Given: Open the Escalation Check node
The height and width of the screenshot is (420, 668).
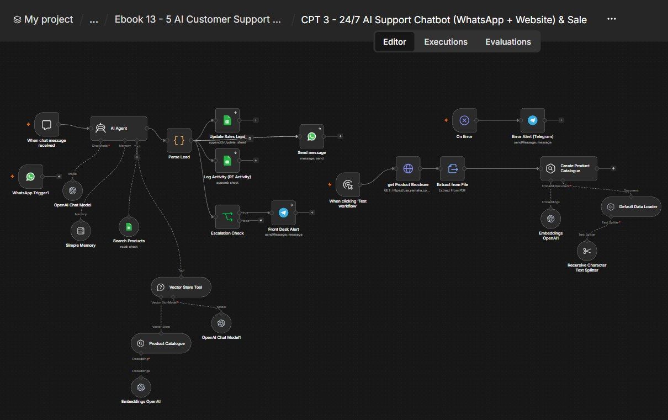Looking at the screenshot, I should coord(227,217).
